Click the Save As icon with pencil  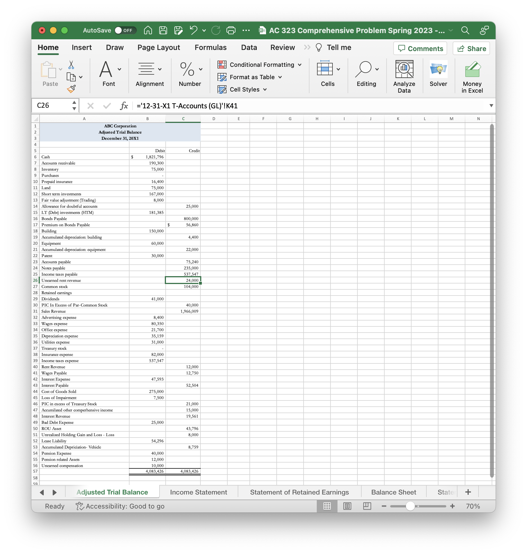pyautogui.click(x=178, y=30)
